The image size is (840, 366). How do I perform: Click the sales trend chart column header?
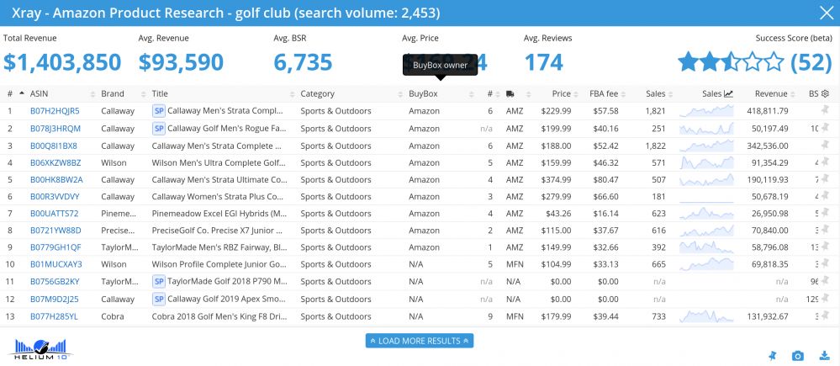[717, 93]
